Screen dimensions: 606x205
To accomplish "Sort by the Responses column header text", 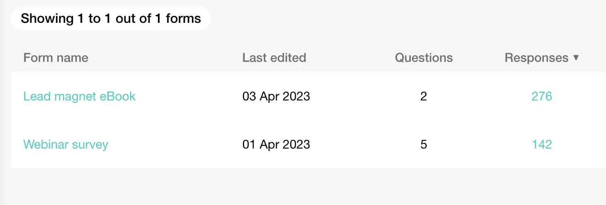I will pyautogui.click(x=536, y=58).
